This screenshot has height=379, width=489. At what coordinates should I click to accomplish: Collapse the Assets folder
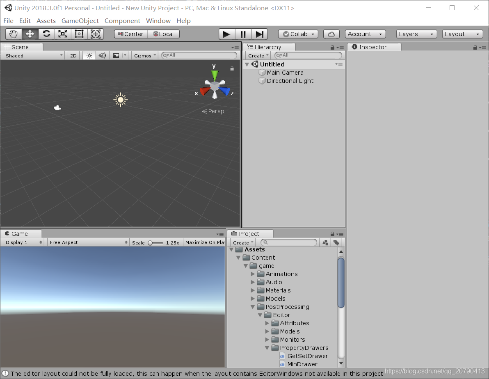coord(231,249)
